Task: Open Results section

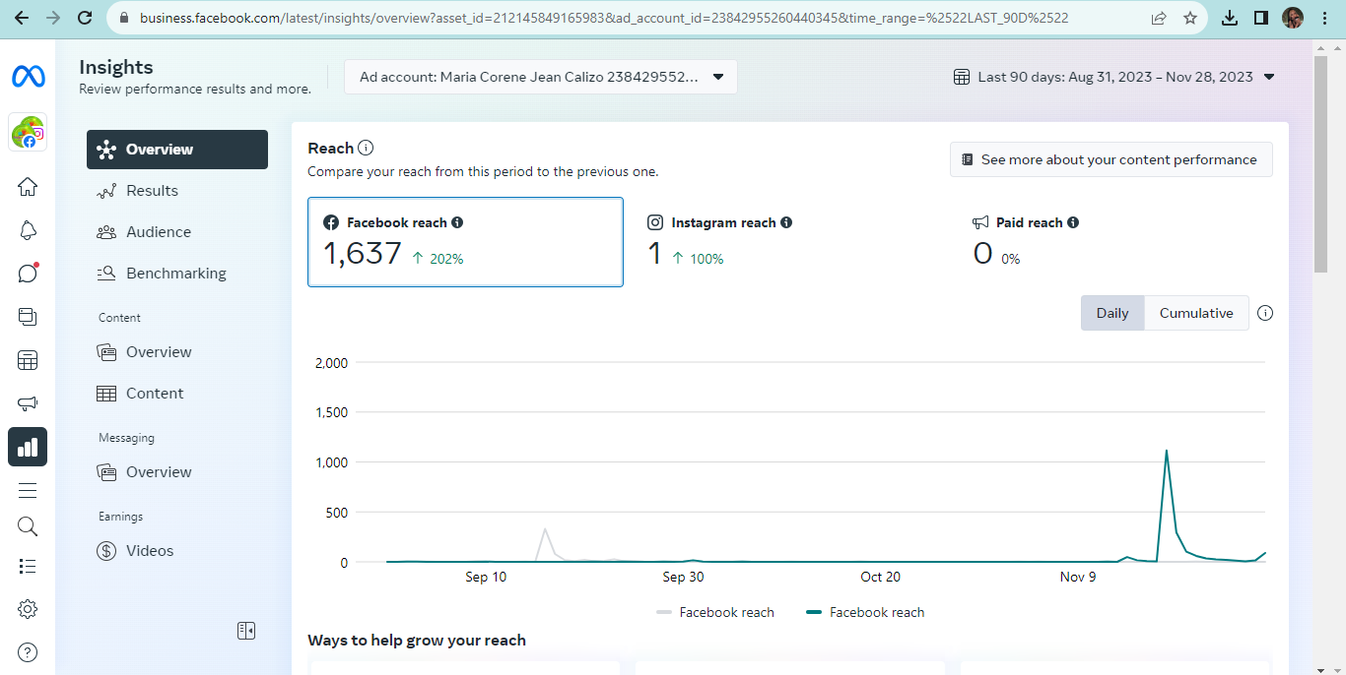Action: (x=177, y=191)
